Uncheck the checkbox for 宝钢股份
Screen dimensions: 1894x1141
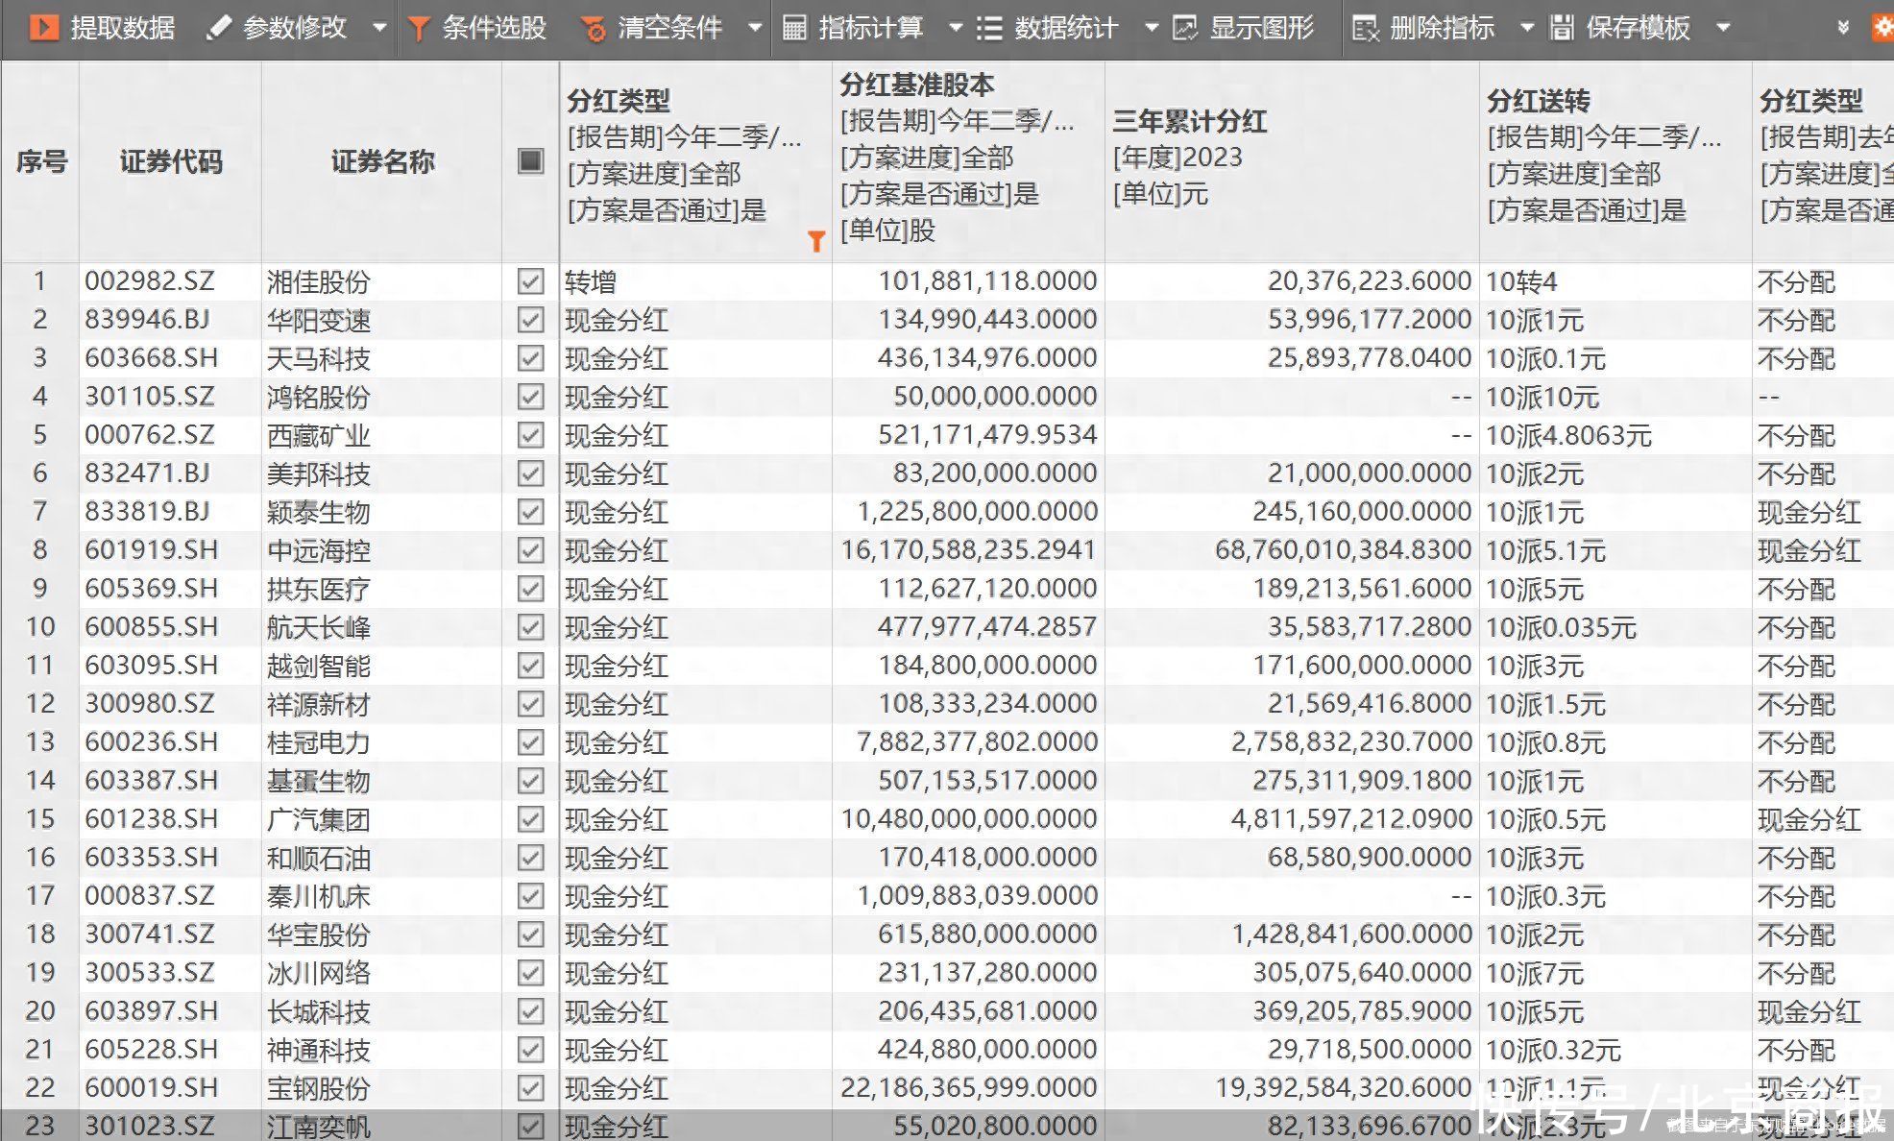click(x=530, y=1088)
